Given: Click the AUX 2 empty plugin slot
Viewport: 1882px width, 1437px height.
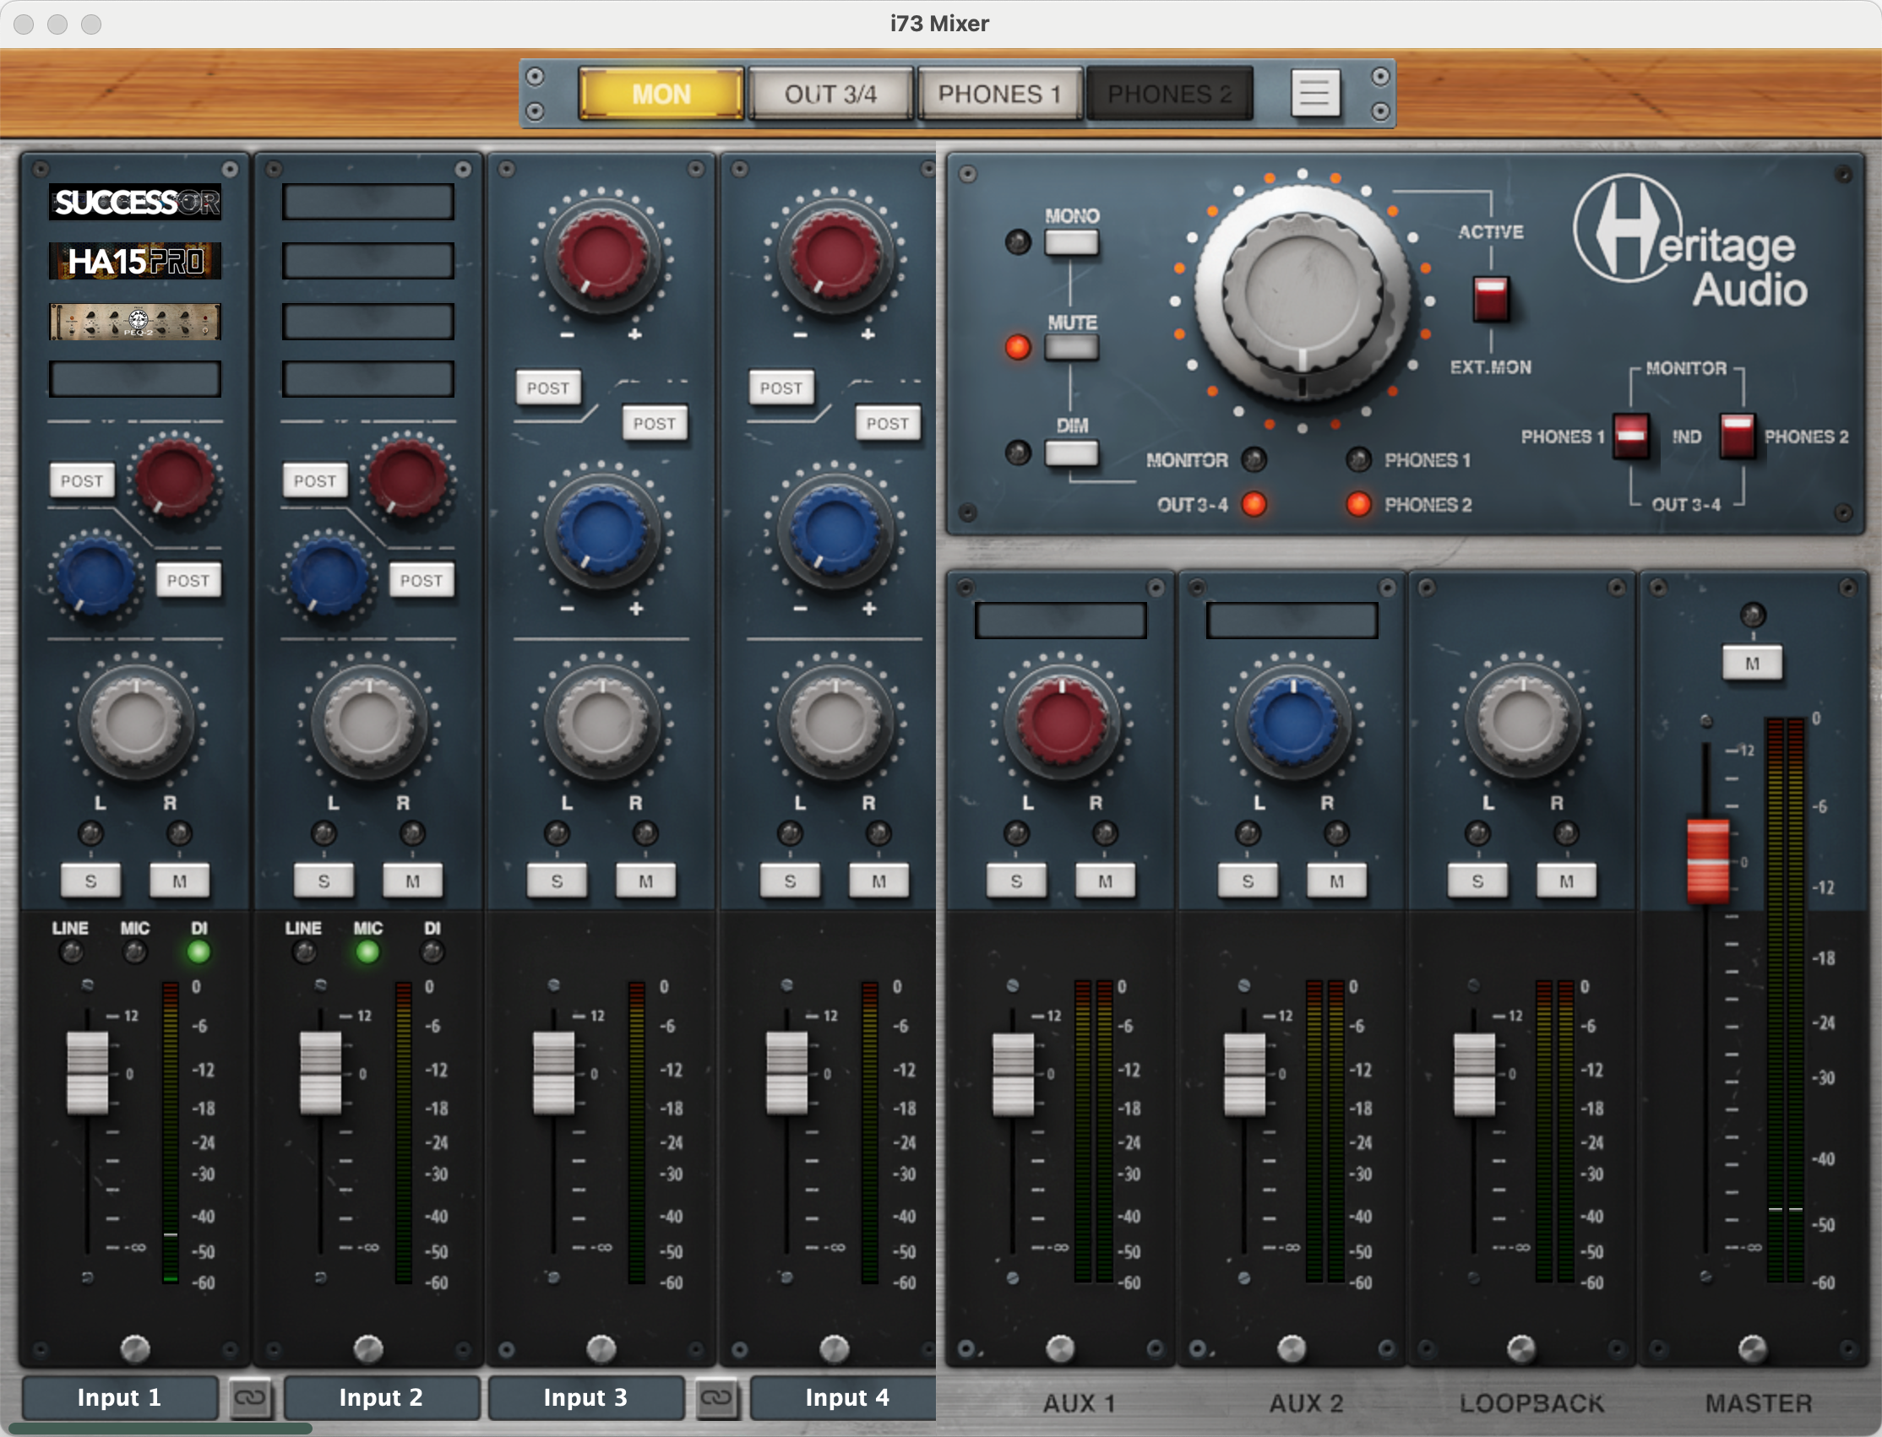Looking at the screenshot, I should coord(1292,620).
